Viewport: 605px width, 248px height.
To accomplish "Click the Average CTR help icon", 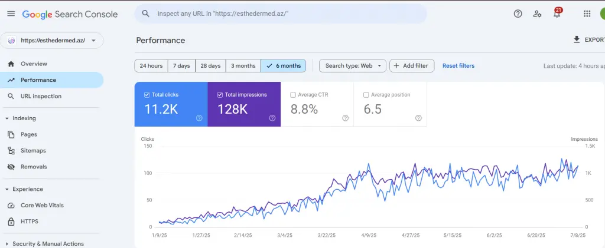I will (345, 118).
